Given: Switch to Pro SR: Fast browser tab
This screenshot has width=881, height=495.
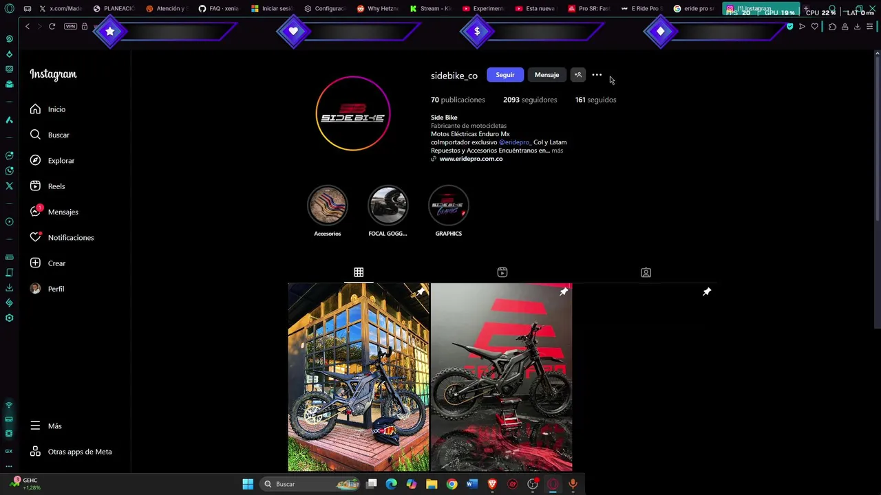Looking at the screenshot, I should click(589, 9).
